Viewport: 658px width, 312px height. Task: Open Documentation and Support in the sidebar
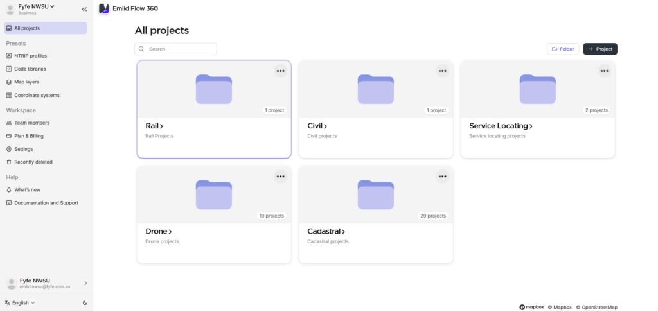(46, 203)
